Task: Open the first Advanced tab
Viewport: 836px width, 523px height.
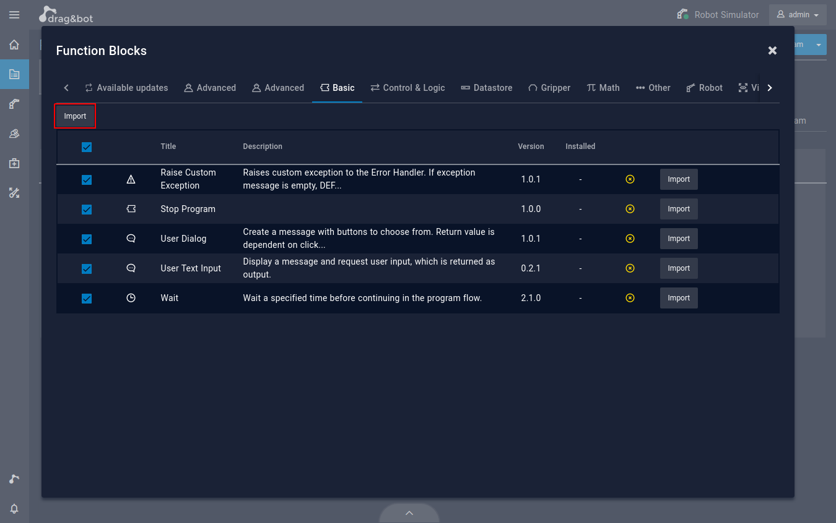Action: tap(210, 88)
